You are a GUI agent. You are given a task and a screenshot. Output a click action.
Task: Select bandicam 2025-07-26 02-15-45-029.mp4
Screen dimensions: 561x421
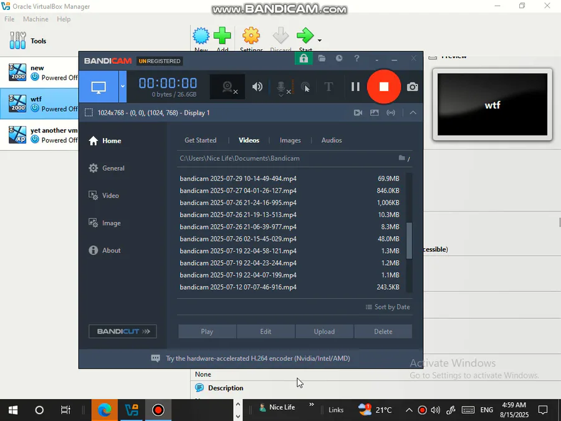point(289,239)
